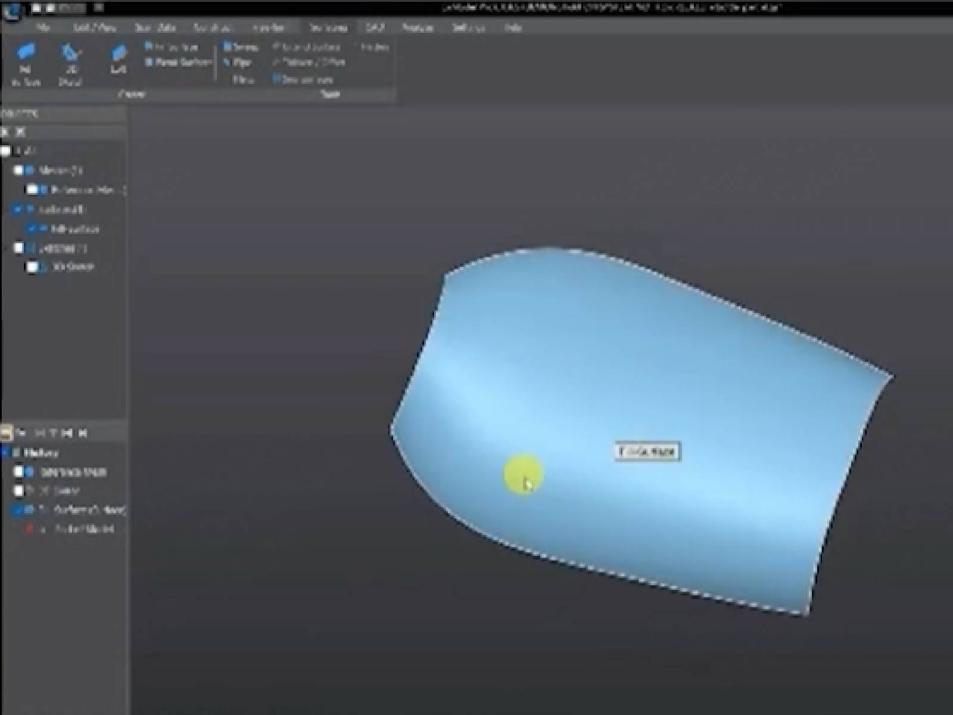The width and height of the screenshot is (953, 715).
Task: Click the Pipe tool icon
Action: pyautogui.click(x=239, y=62)
